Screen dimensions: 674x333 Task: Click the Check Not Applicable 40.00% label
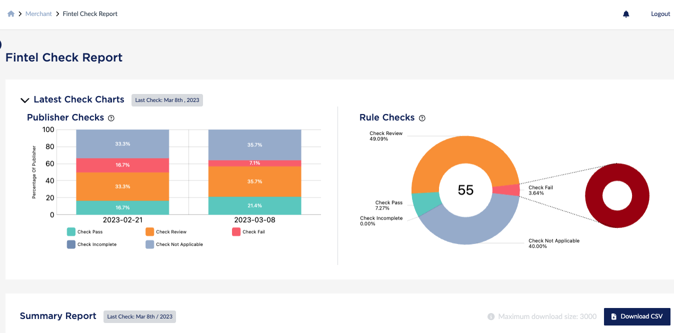pyautogui.click(x=554, y=243)
